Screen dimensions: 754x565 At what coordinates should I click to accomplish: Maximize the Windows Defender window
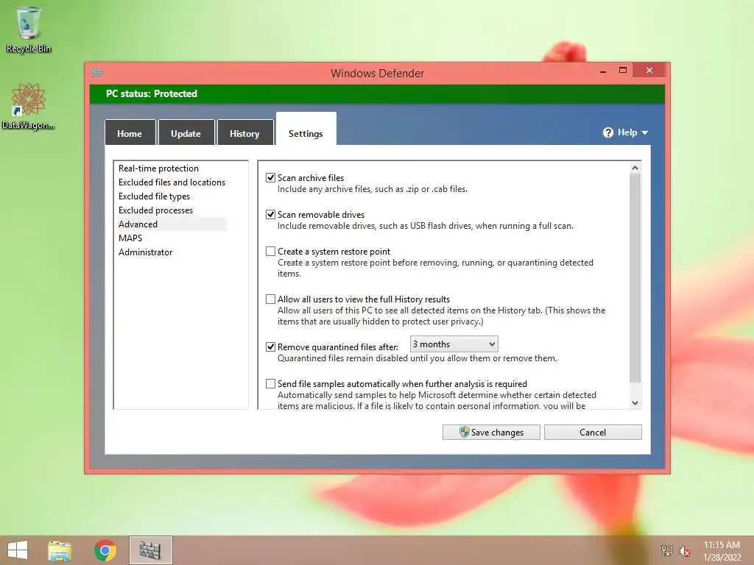(x=623, y=70)
